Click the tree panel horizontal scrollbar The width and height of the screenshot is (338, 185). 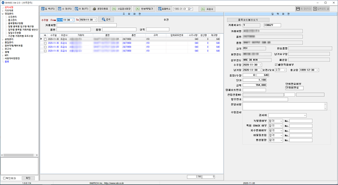coord(19,155)
